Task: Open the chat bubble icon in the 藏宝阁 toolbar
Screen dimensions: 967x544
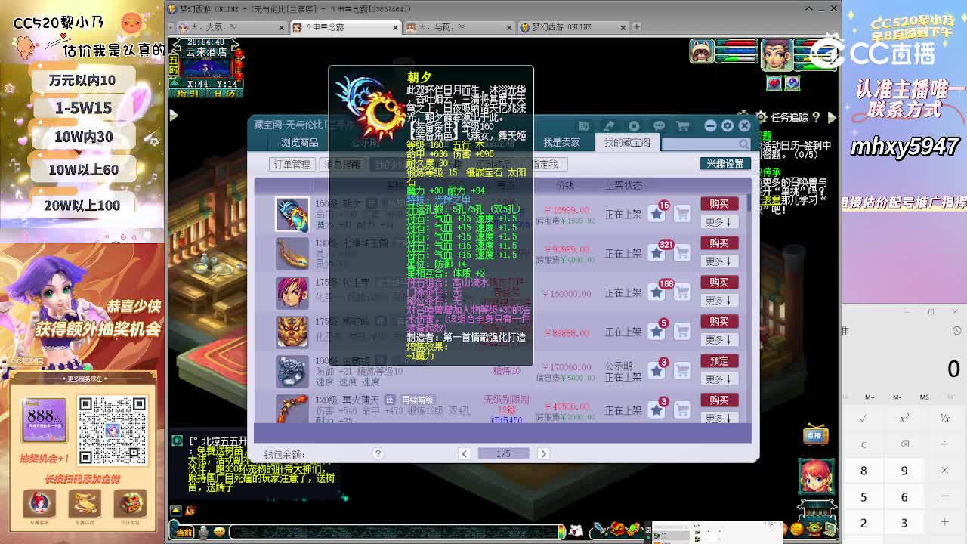Action: pyautogui.click(x=660, y=125)
